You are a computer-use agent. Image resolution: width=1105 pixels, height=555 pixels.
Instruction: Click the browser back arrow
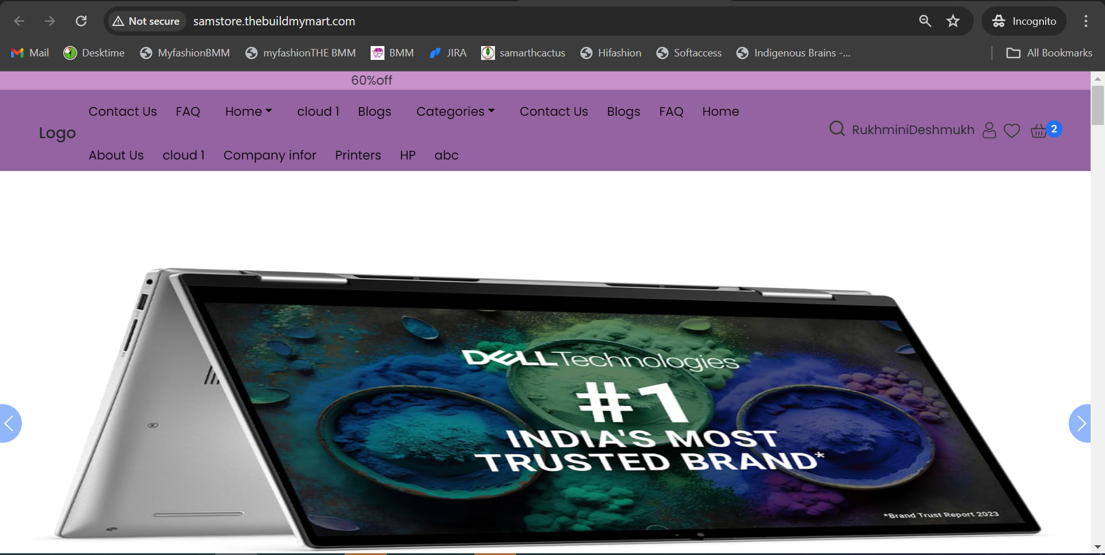pyautogui.click(x=19, y=21)
